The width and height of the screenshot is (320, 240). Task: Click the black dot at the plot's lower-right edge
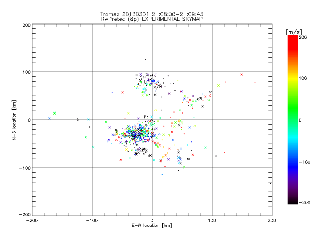[x=271, y=184]
